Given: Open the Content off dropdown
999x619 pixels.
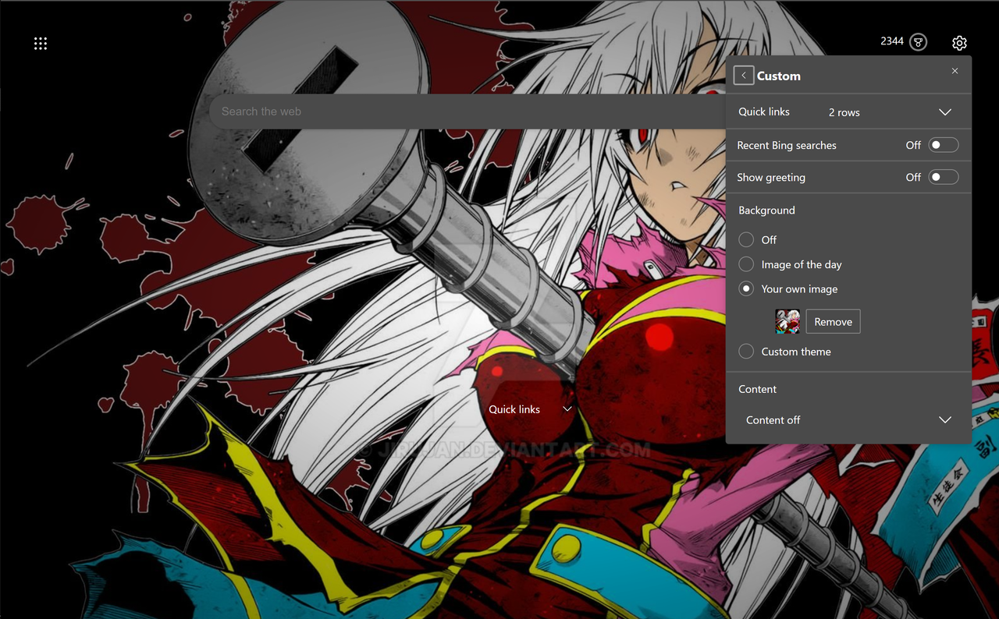Looking at the screenshot, I should point(848,419).
